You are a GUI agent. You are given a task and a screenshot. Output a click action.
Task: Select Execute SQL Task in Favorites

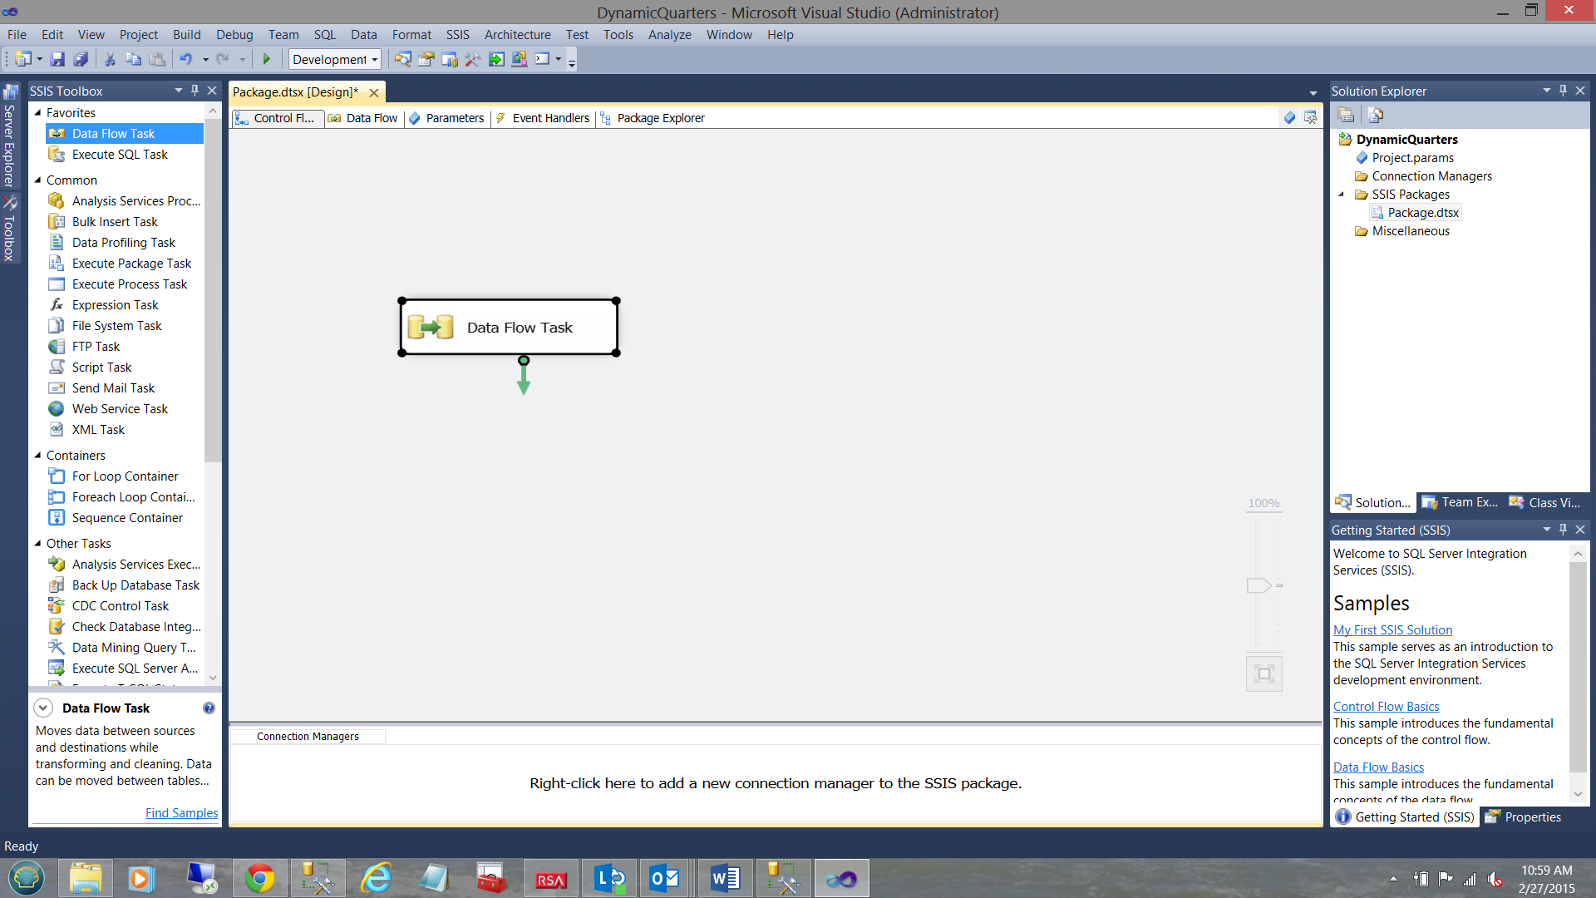pyautogui.click(x=120, y=155)
